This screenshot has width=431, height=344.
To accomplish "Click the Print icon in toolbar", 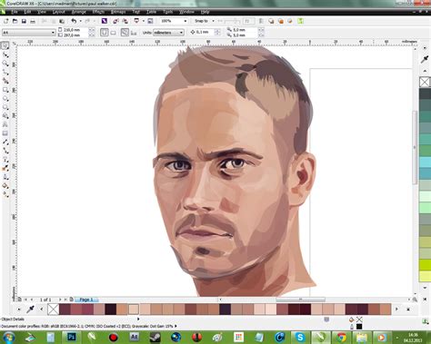I will 33,21.
